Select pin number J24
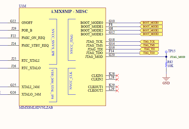189x129 pixels. click(14, 44)
